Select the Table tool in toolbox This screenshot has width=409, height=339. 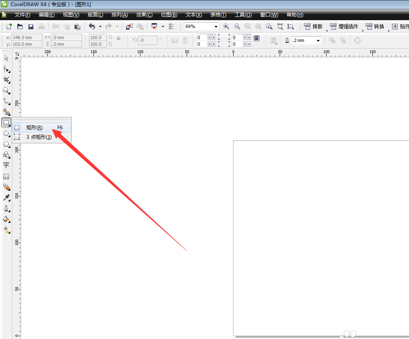click(6, 176)
